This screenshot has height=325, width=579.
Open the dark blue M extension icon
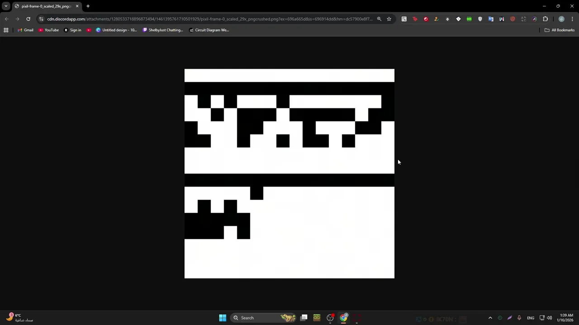(502, 19)
